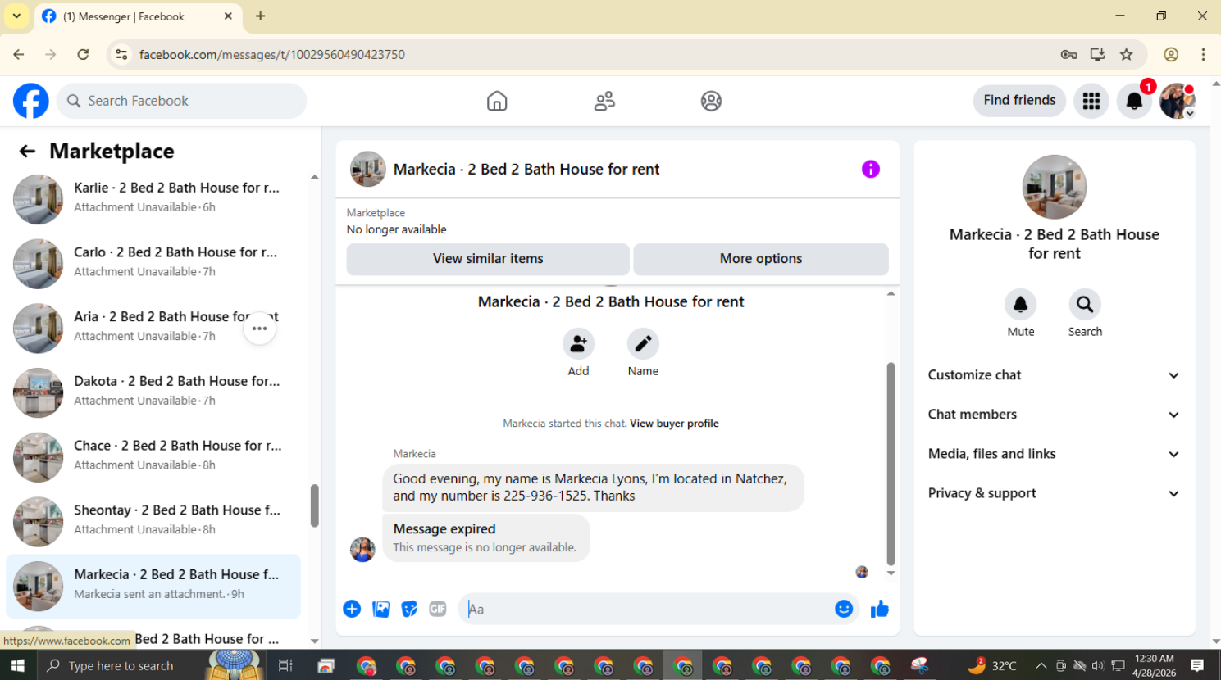The width and height of the screenshot is (1221, 680).
Task: Edit the chat name with pencil icon
Action: [x=643, y=343]
